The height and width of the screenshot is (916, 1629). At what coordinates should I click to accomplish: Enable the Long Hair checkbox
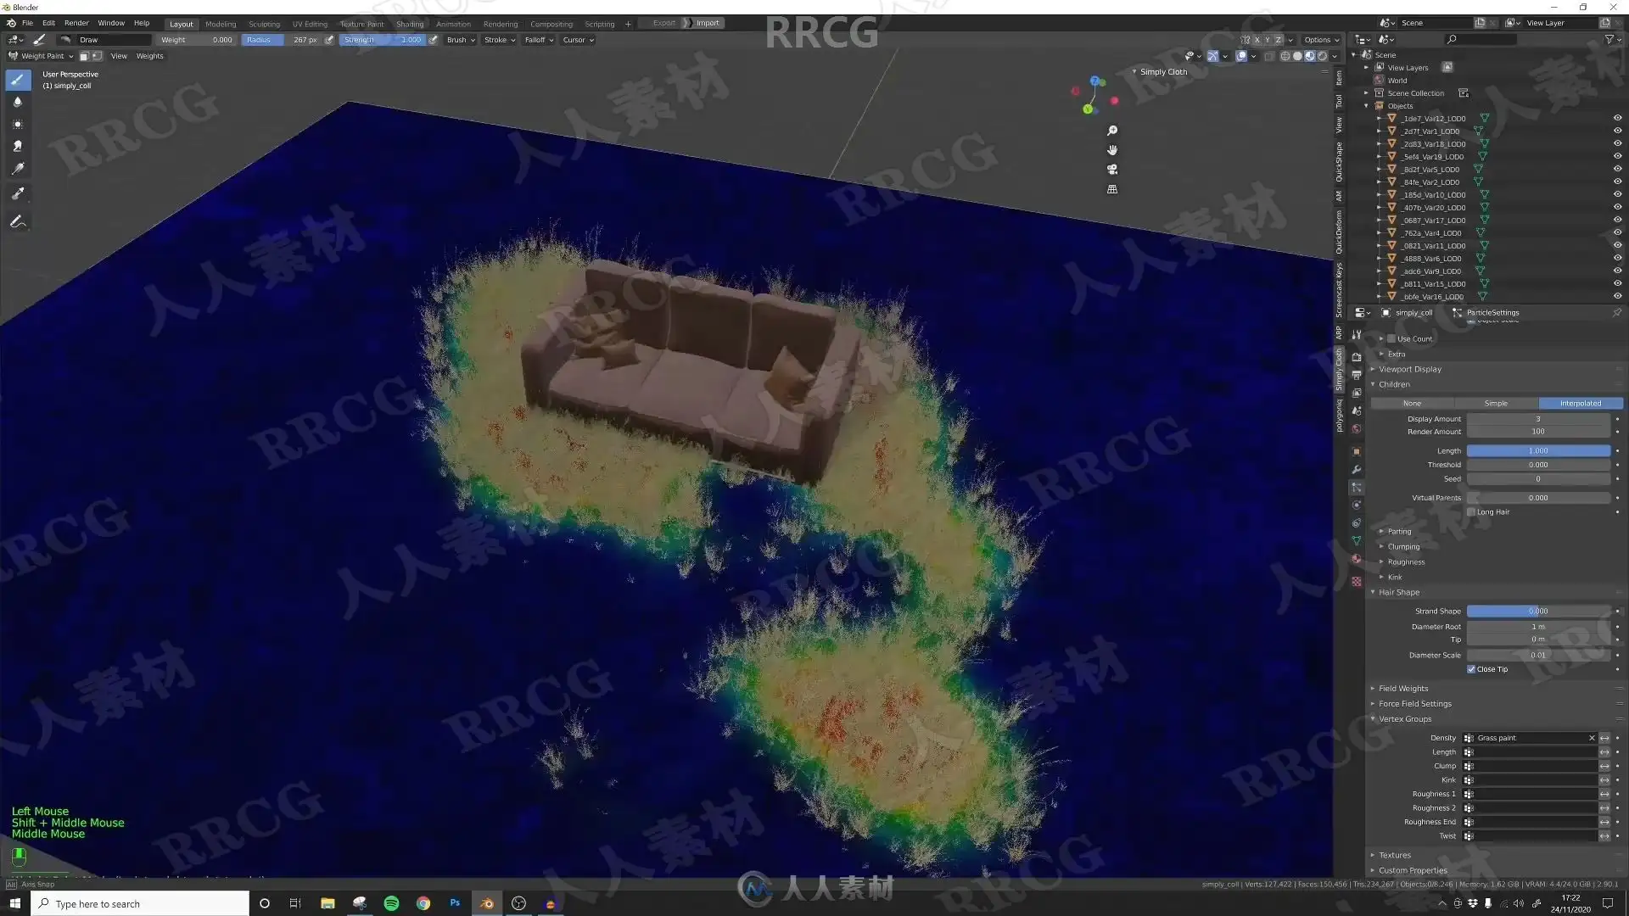coord(1471,512)
